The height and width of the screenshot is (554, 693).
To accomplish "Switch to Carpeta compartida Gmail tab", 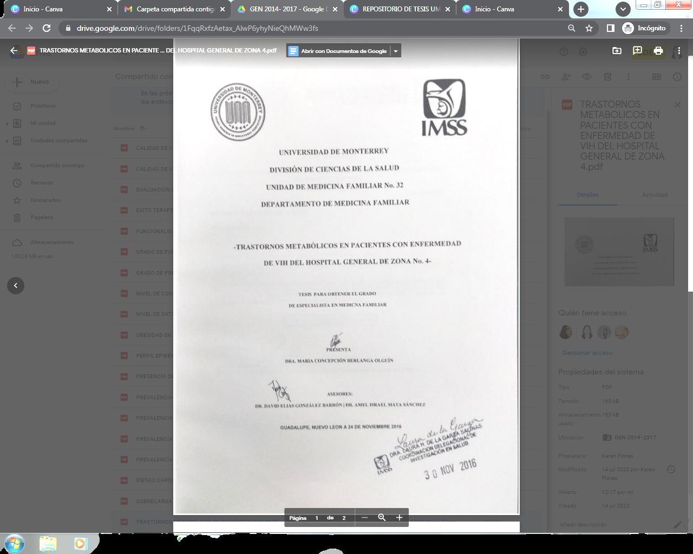I will point(174,9).
